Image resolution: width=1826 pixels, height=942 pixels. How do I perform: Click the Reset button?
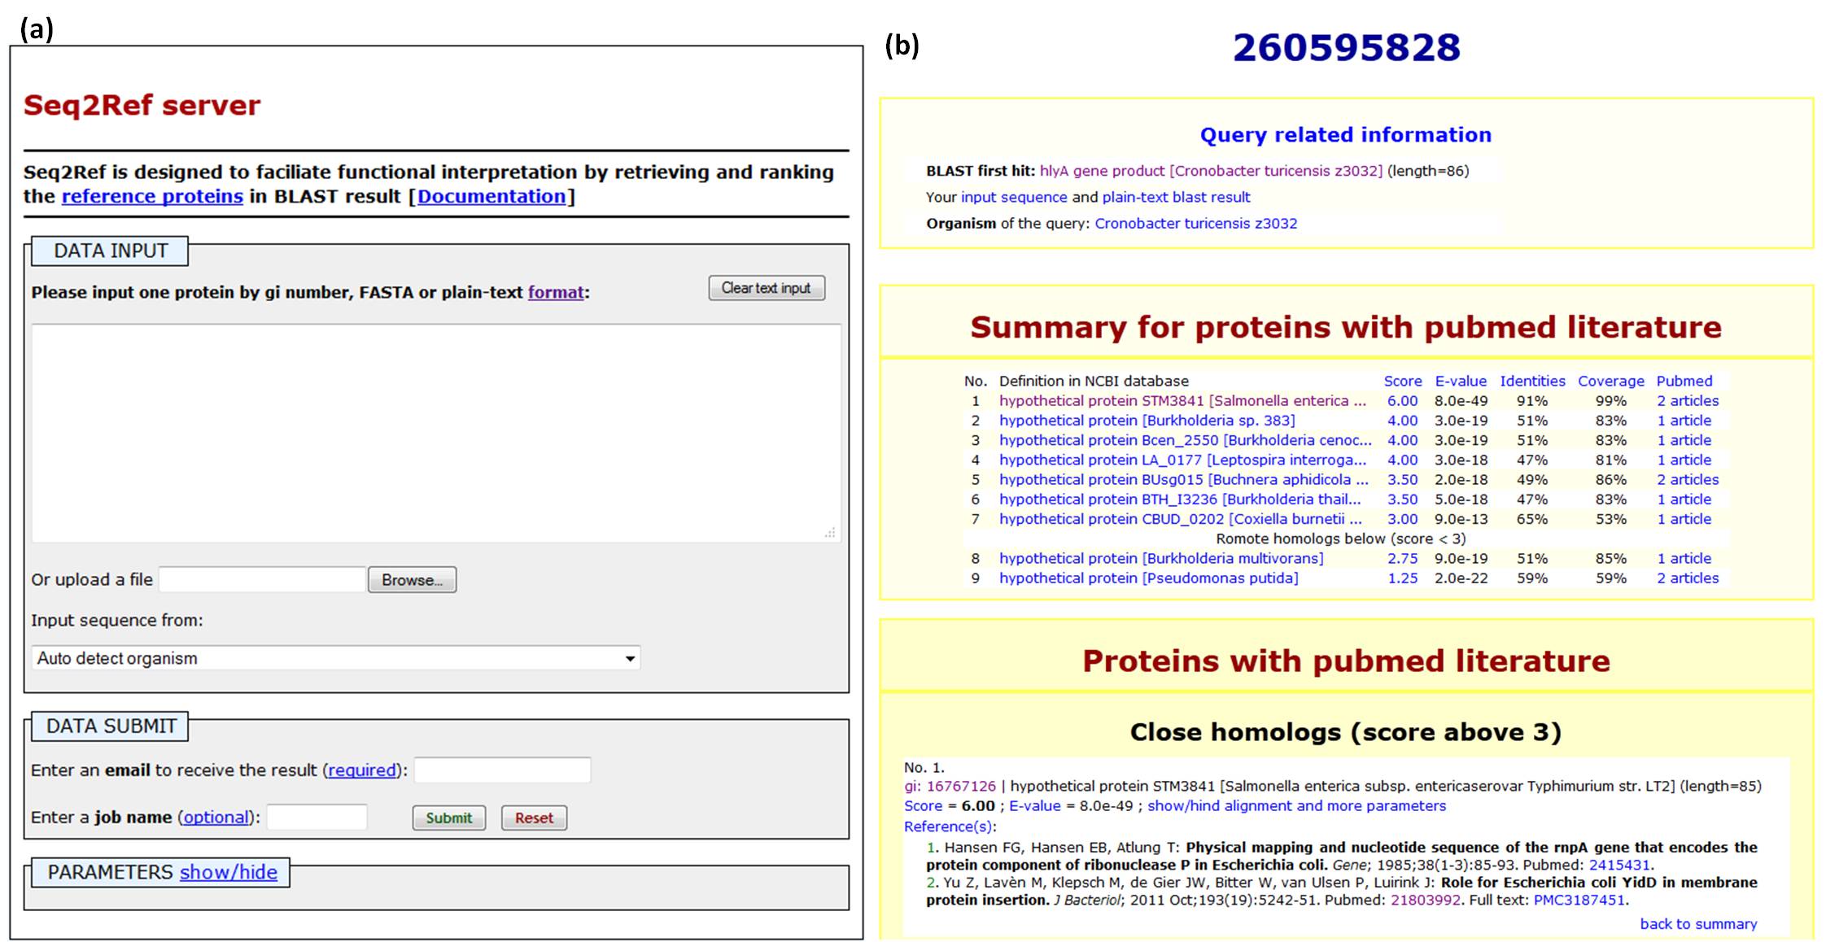click(x=534, y=818)
